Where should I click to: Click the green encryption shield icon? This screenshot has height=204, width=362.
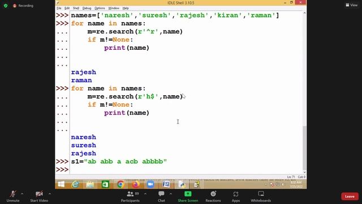click(x=6, y=6)
